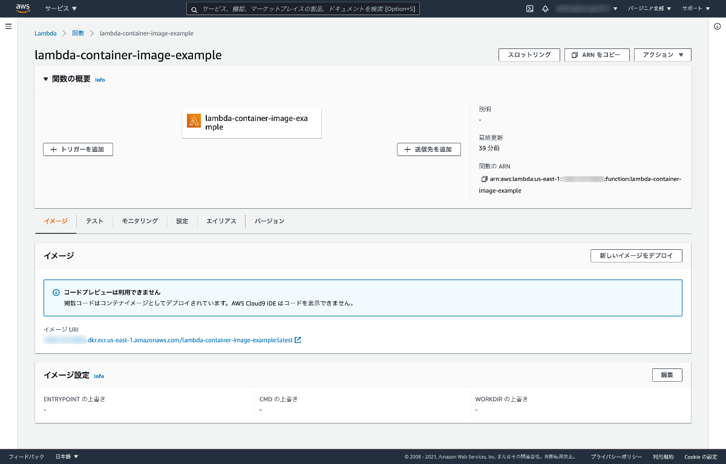This screenshot has height=464, width=726.
Task: Open the Info link beside 関数の概要
Action: point(100,80)
